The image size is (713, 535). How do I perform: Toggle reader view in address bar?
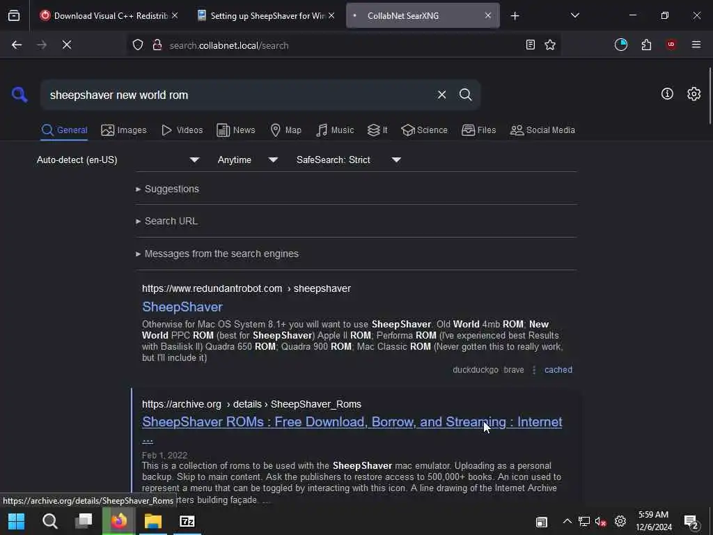click(x=530, y=45)
